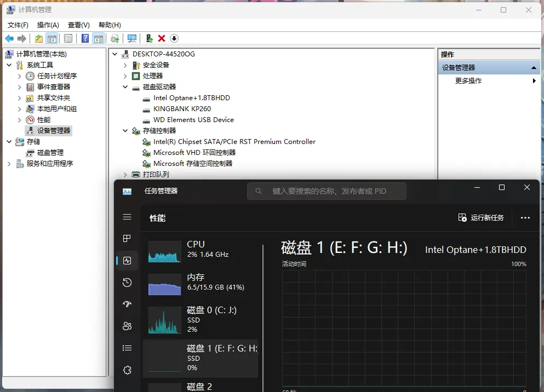Image resolution: width=544 pixels, height=392 pixels.
Task: Open Startup apps page in Task Manager sidebar
Action: click(x=127, y=304)
